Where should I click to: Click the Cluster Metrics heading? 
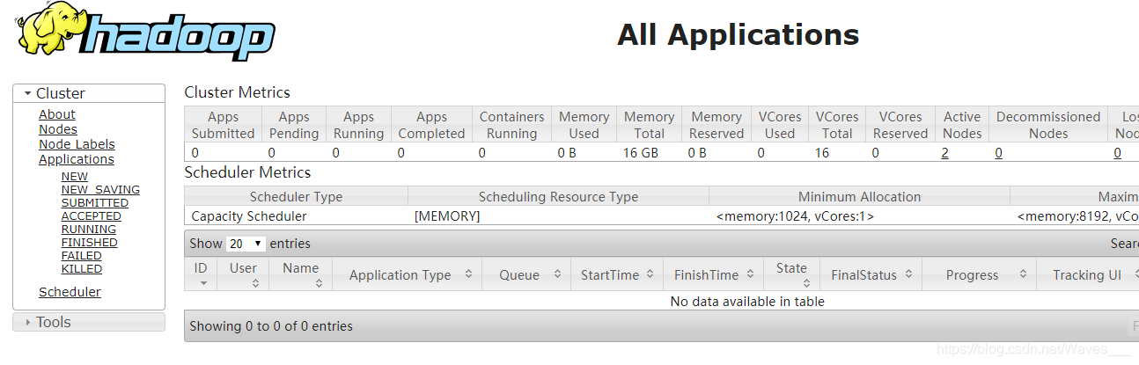[x=238, y=92]
